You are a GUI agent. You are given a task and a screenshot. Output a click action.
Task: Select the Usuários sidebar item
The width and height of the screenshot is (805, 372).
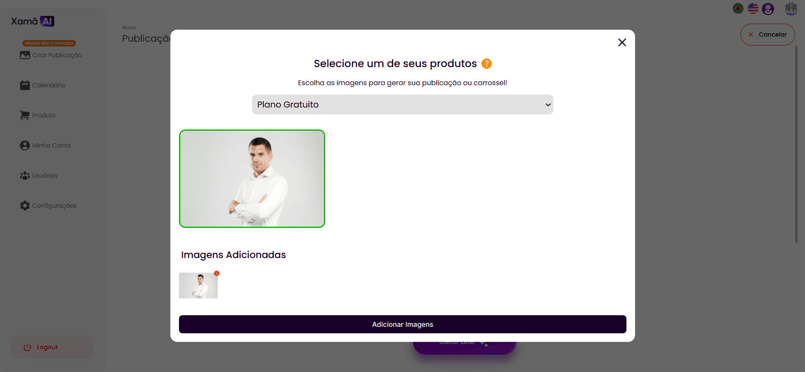pos(39,175)
